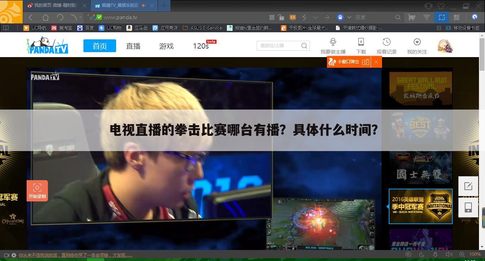Open the Baidu paw search engine selector

[x=340, y=17]
